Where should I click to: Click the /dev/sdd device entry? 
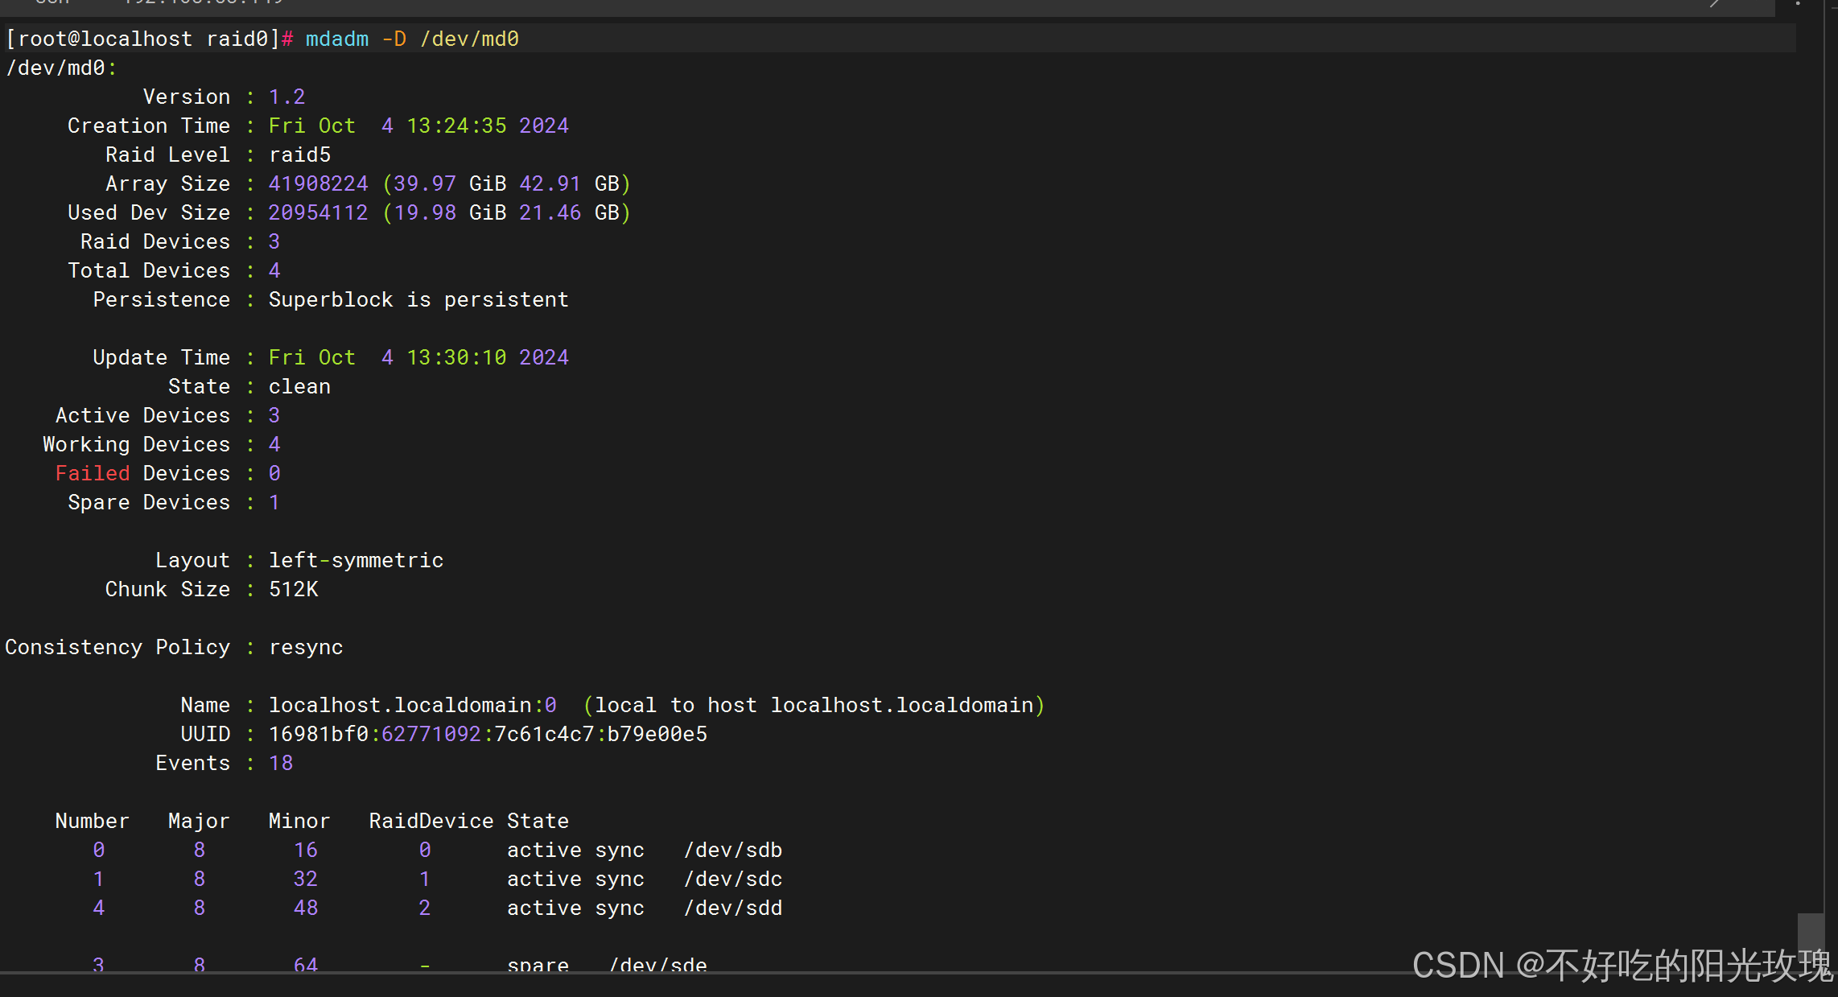tap(732, 908)
